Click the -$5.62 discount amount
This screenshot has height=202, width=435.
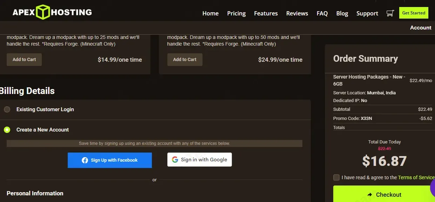tap(426, 118)
